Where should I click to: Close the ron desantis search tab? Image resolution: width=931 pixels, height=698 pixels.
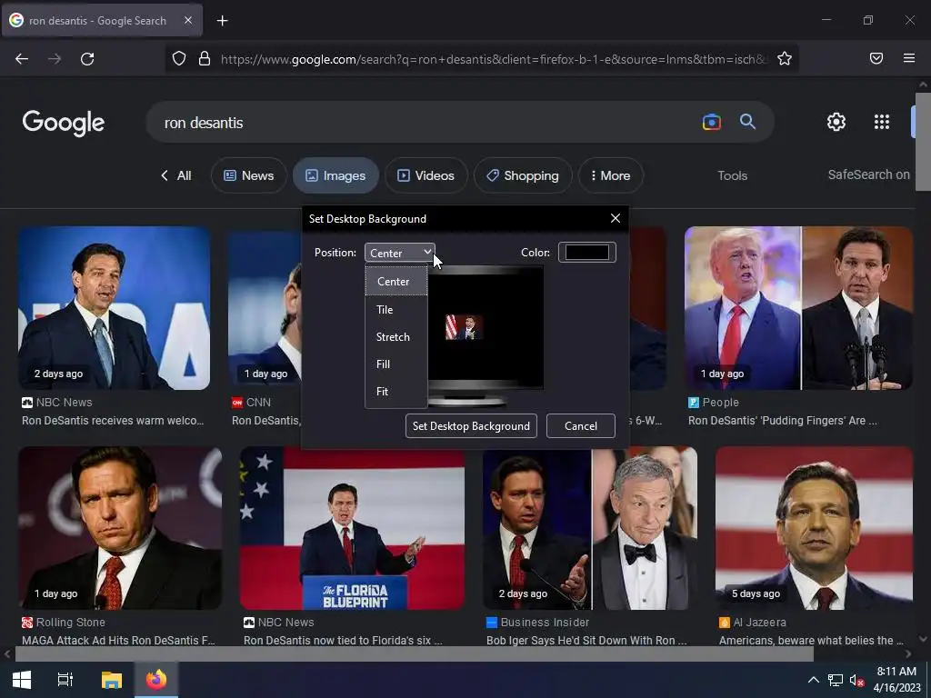click(x=188, y=20)
